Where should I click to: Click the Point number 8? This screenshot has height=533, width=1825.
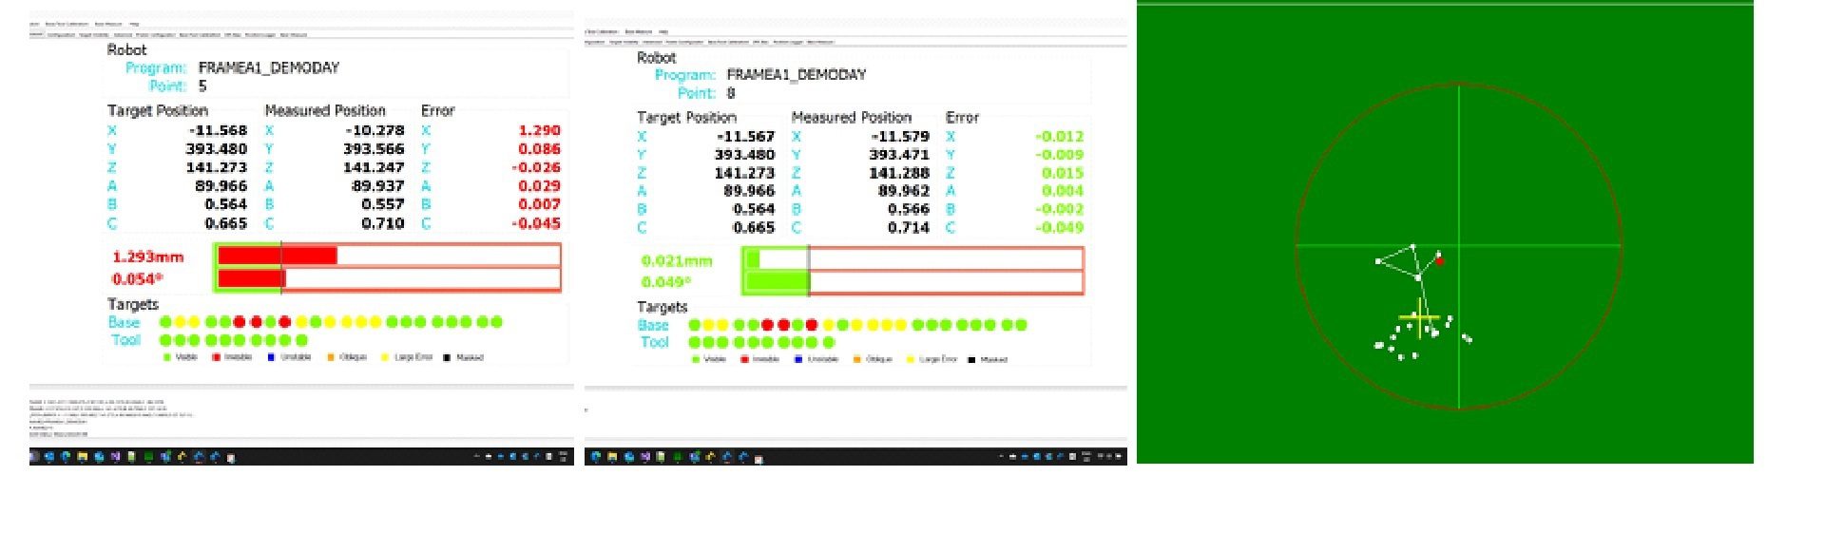click(x=731, y=93)
